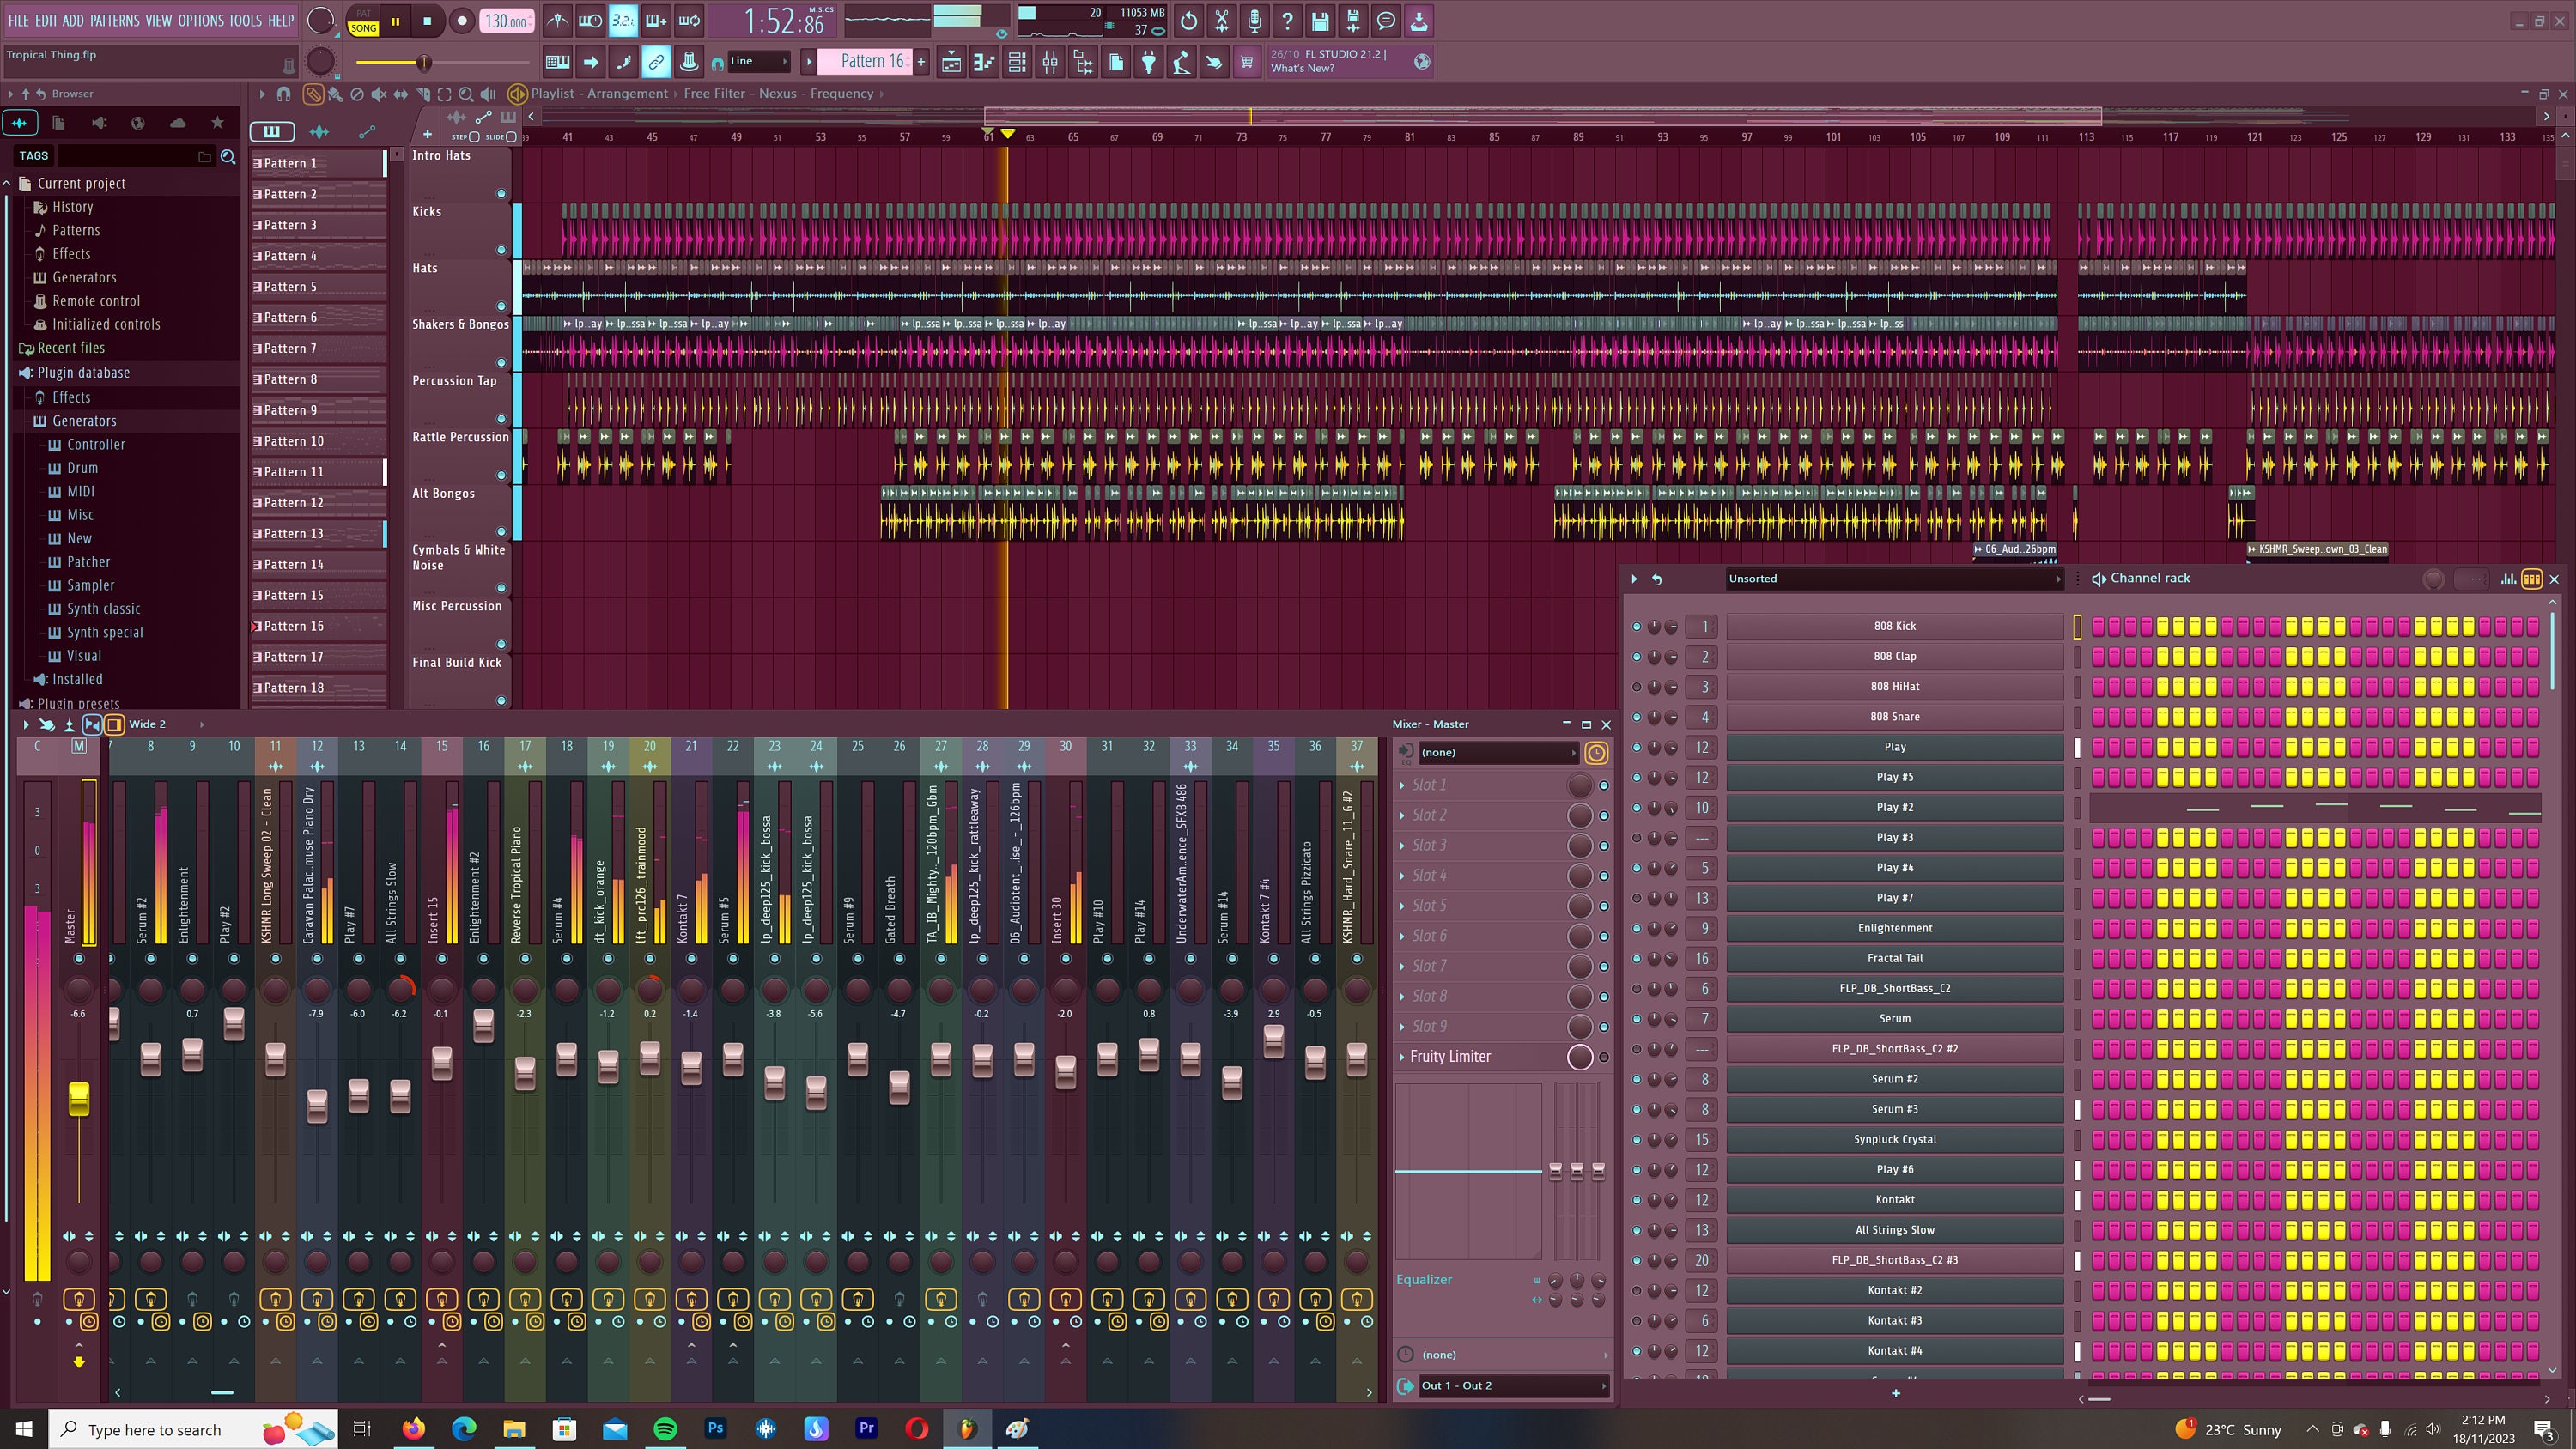
Task: Select the Zoom tool in the Playlist toolbar
Action: [x=466, y=93]
